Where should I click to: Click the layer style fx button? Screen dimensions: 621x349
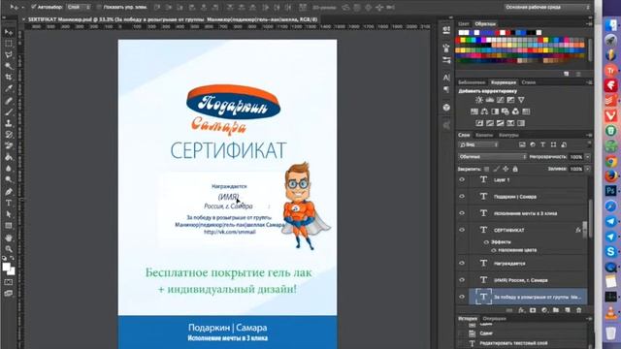pos(521,310)
